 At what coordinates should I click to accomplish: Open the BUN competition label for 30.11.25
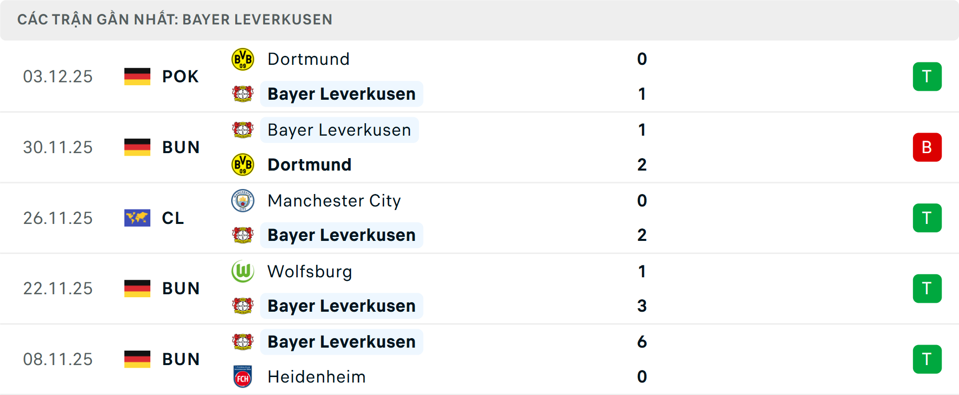pos(180,147)
